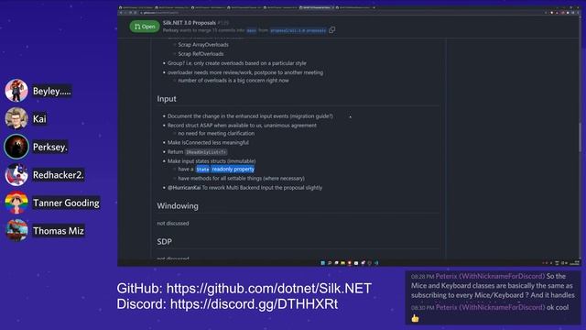Click the GitHub Silk.NET URL text
This screenshot has width=586, height=330.
[x=269, y=289]
